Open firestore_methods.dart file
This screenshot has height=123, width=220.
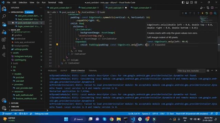point(26,99)
